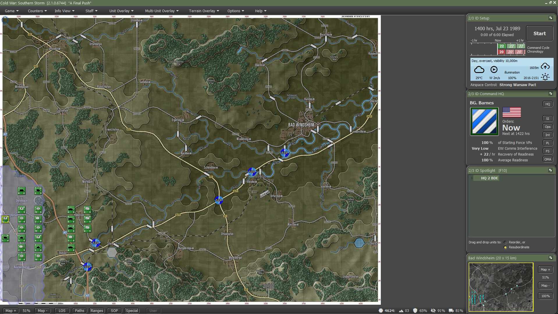The height and width of the screenshot is (314, 558).
Task: Click the minimap overview thumbnail
Action: (x=501, y=287)
